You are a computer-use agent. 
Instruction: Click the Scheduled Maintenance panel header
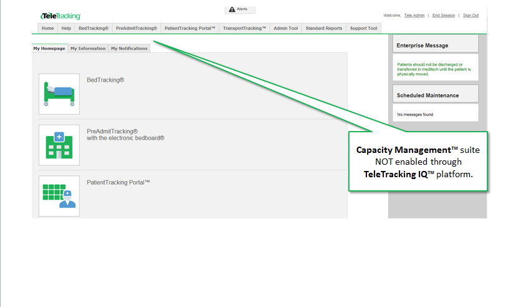coord(436,94)
